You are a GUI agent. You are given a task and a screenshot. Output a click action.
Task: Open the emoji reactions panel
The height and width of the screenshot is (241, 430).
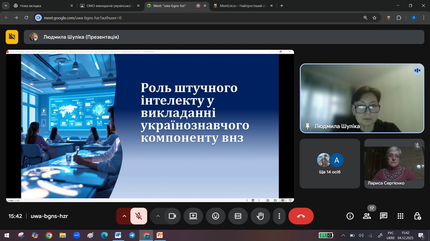215,216
